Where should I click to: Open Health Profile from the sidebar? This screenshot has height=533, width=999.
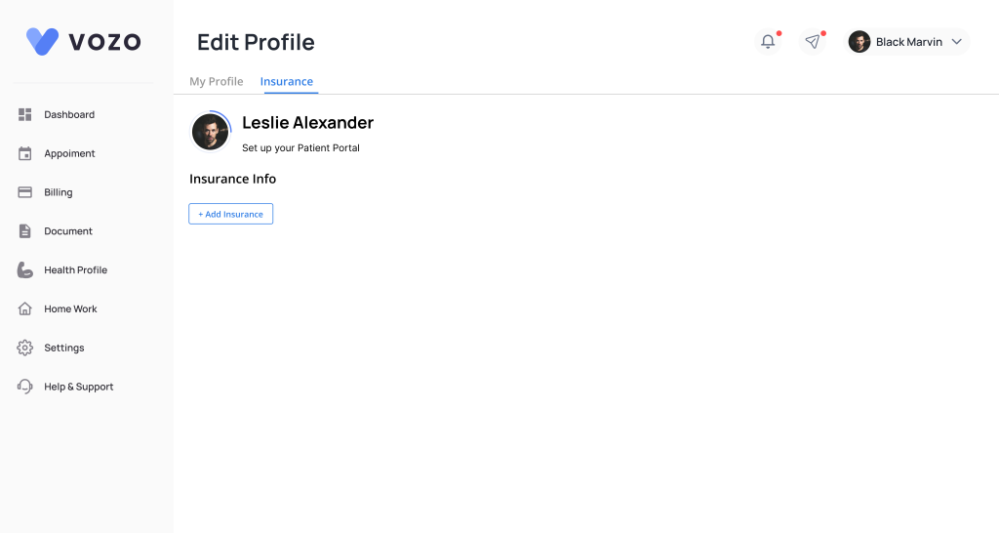coord(75,270)
